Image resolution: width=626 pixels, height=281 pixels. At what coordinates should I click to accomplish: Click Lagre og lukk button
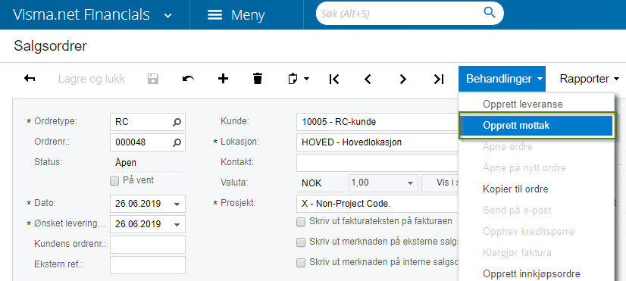click(92, 79)
